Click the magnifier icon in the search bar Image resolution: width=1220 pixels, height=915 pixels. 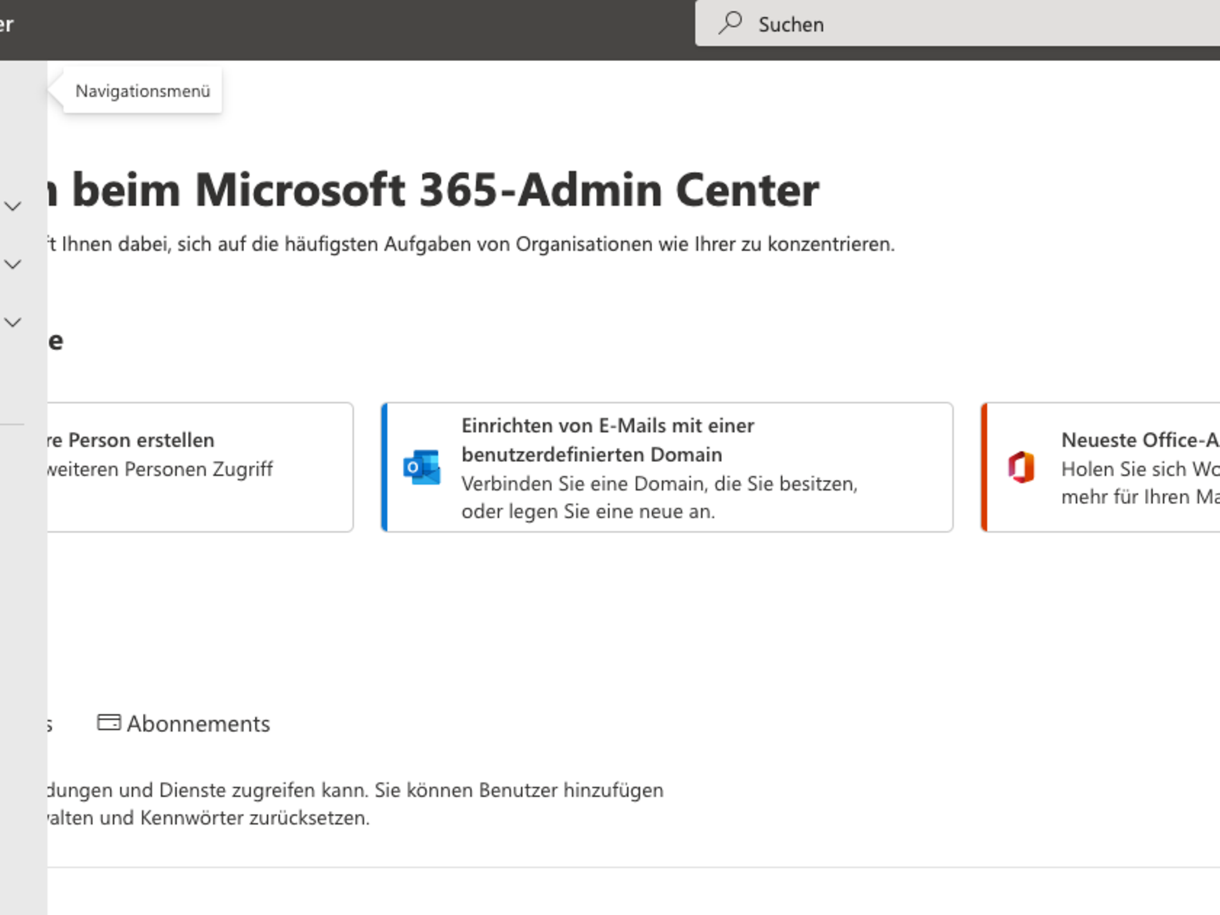729,23
